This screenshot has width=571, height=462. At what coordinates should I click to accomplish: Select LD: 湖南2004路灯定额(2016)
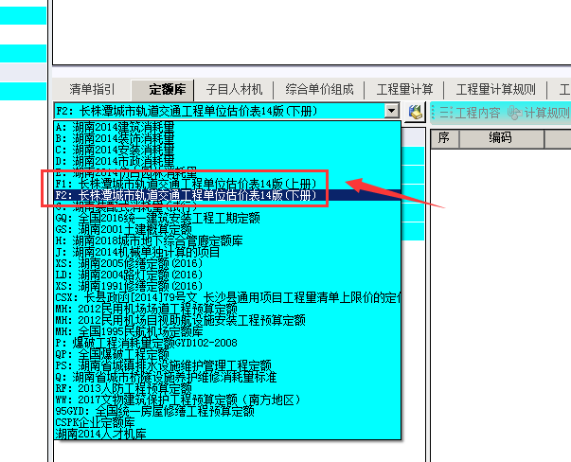(x=227, y=275)
